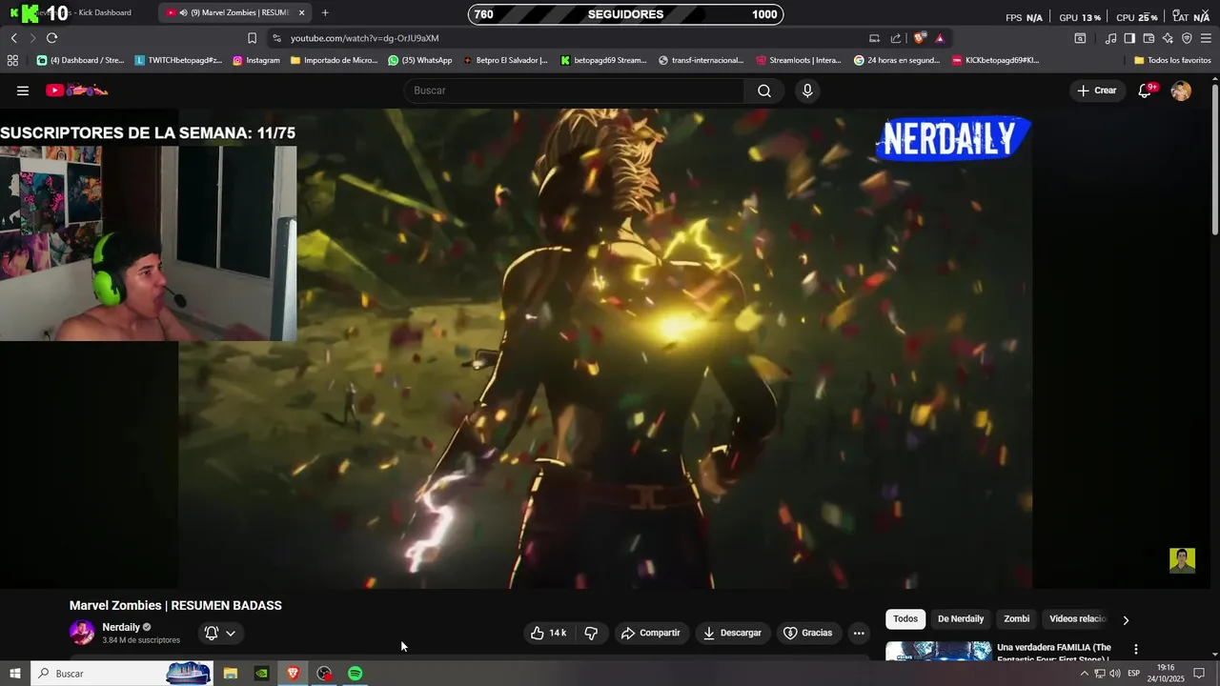
Task: Show more filter chips with arrow
Action: (x=1126, y=620)
